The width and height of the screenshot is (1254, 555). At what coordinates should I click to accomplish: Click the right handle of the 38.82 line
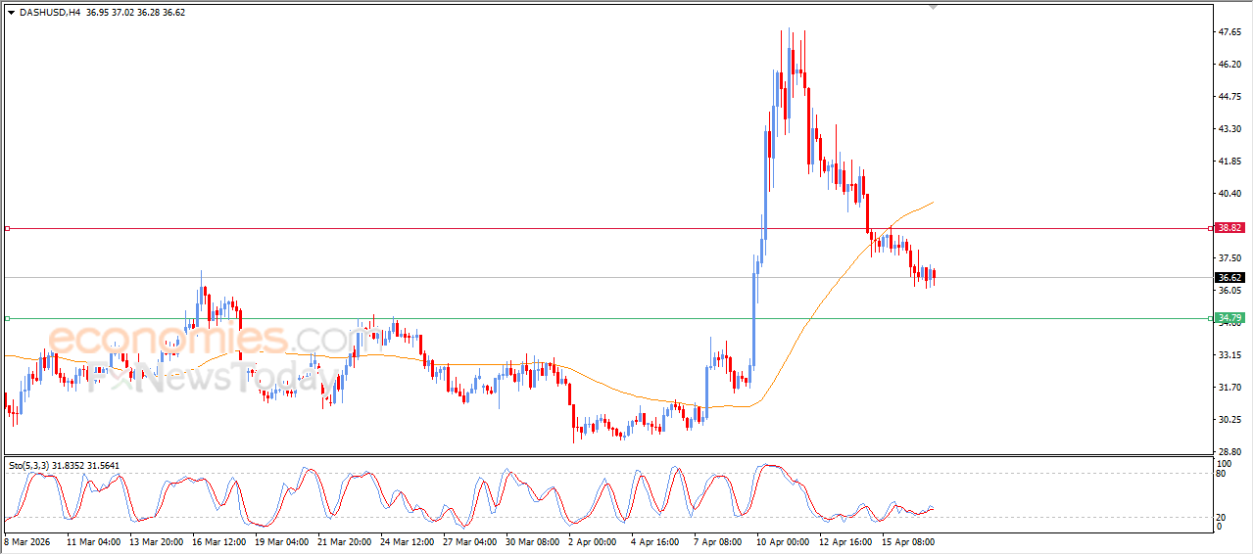[1211, 228]
